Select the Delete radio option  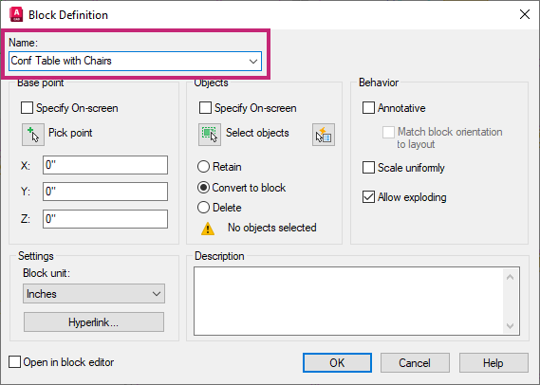coord(203,208)
